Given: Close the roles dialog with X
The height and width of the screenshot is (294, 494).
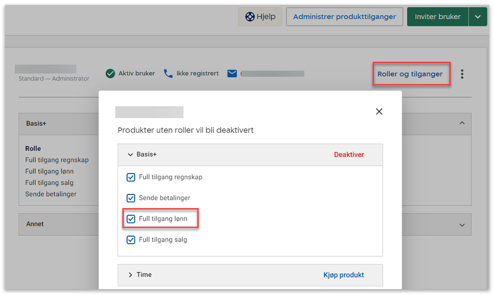Looking at the screenshot, I should [x=379, y=112].
